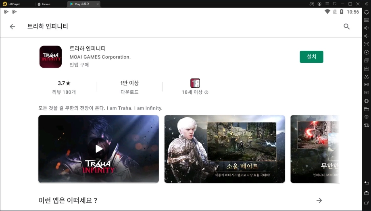The height and width of the screenshot is (211, 371).
Task: Take a screenshot with scissors icon
Action: (x=366, y=77)
